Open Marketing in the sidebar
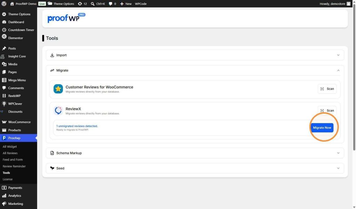This screenshot has height=209, width=356. pyautogui.click(x=15, y=204)
